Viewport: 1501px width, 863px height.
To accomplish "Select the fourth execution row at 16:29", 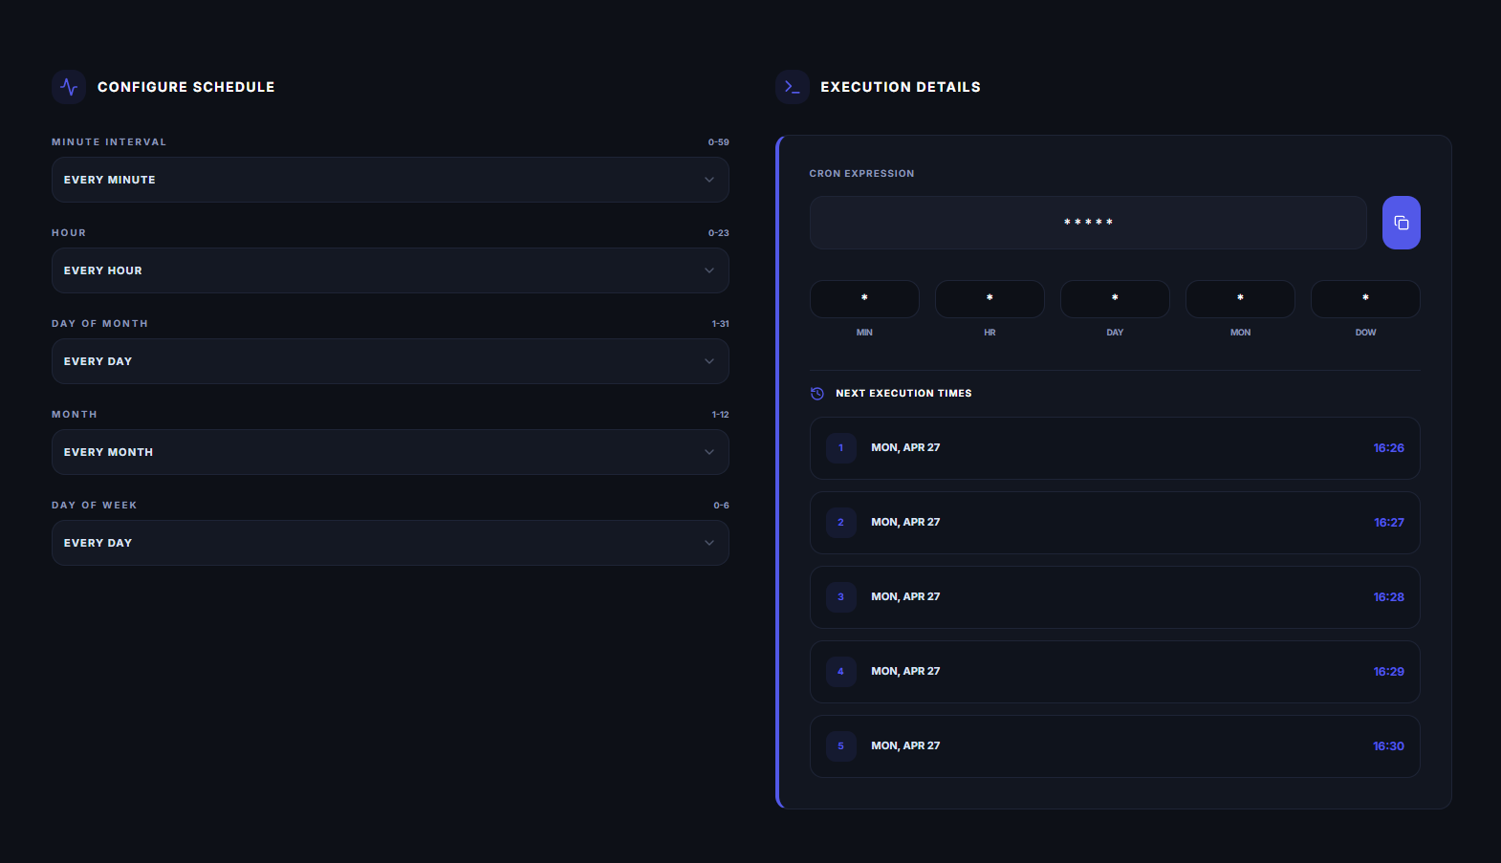I will 1115,672.
